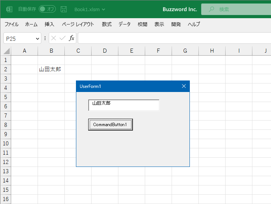Toggle the AutoSave switch
The height and width of the screenshot is (204, 271).
tap(47, 9)
